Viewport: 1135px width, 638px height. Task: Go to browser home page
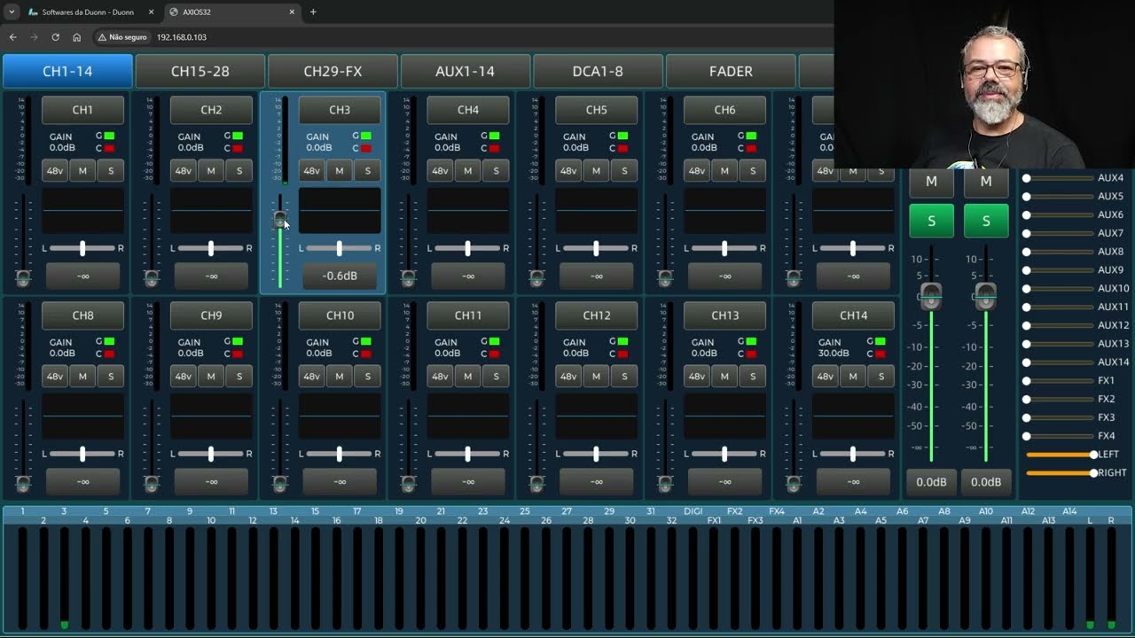[76, 37]
